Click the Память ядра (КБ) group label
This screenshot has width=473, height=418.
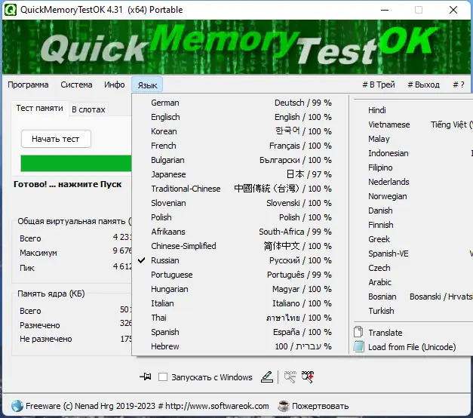pos(51,294)
